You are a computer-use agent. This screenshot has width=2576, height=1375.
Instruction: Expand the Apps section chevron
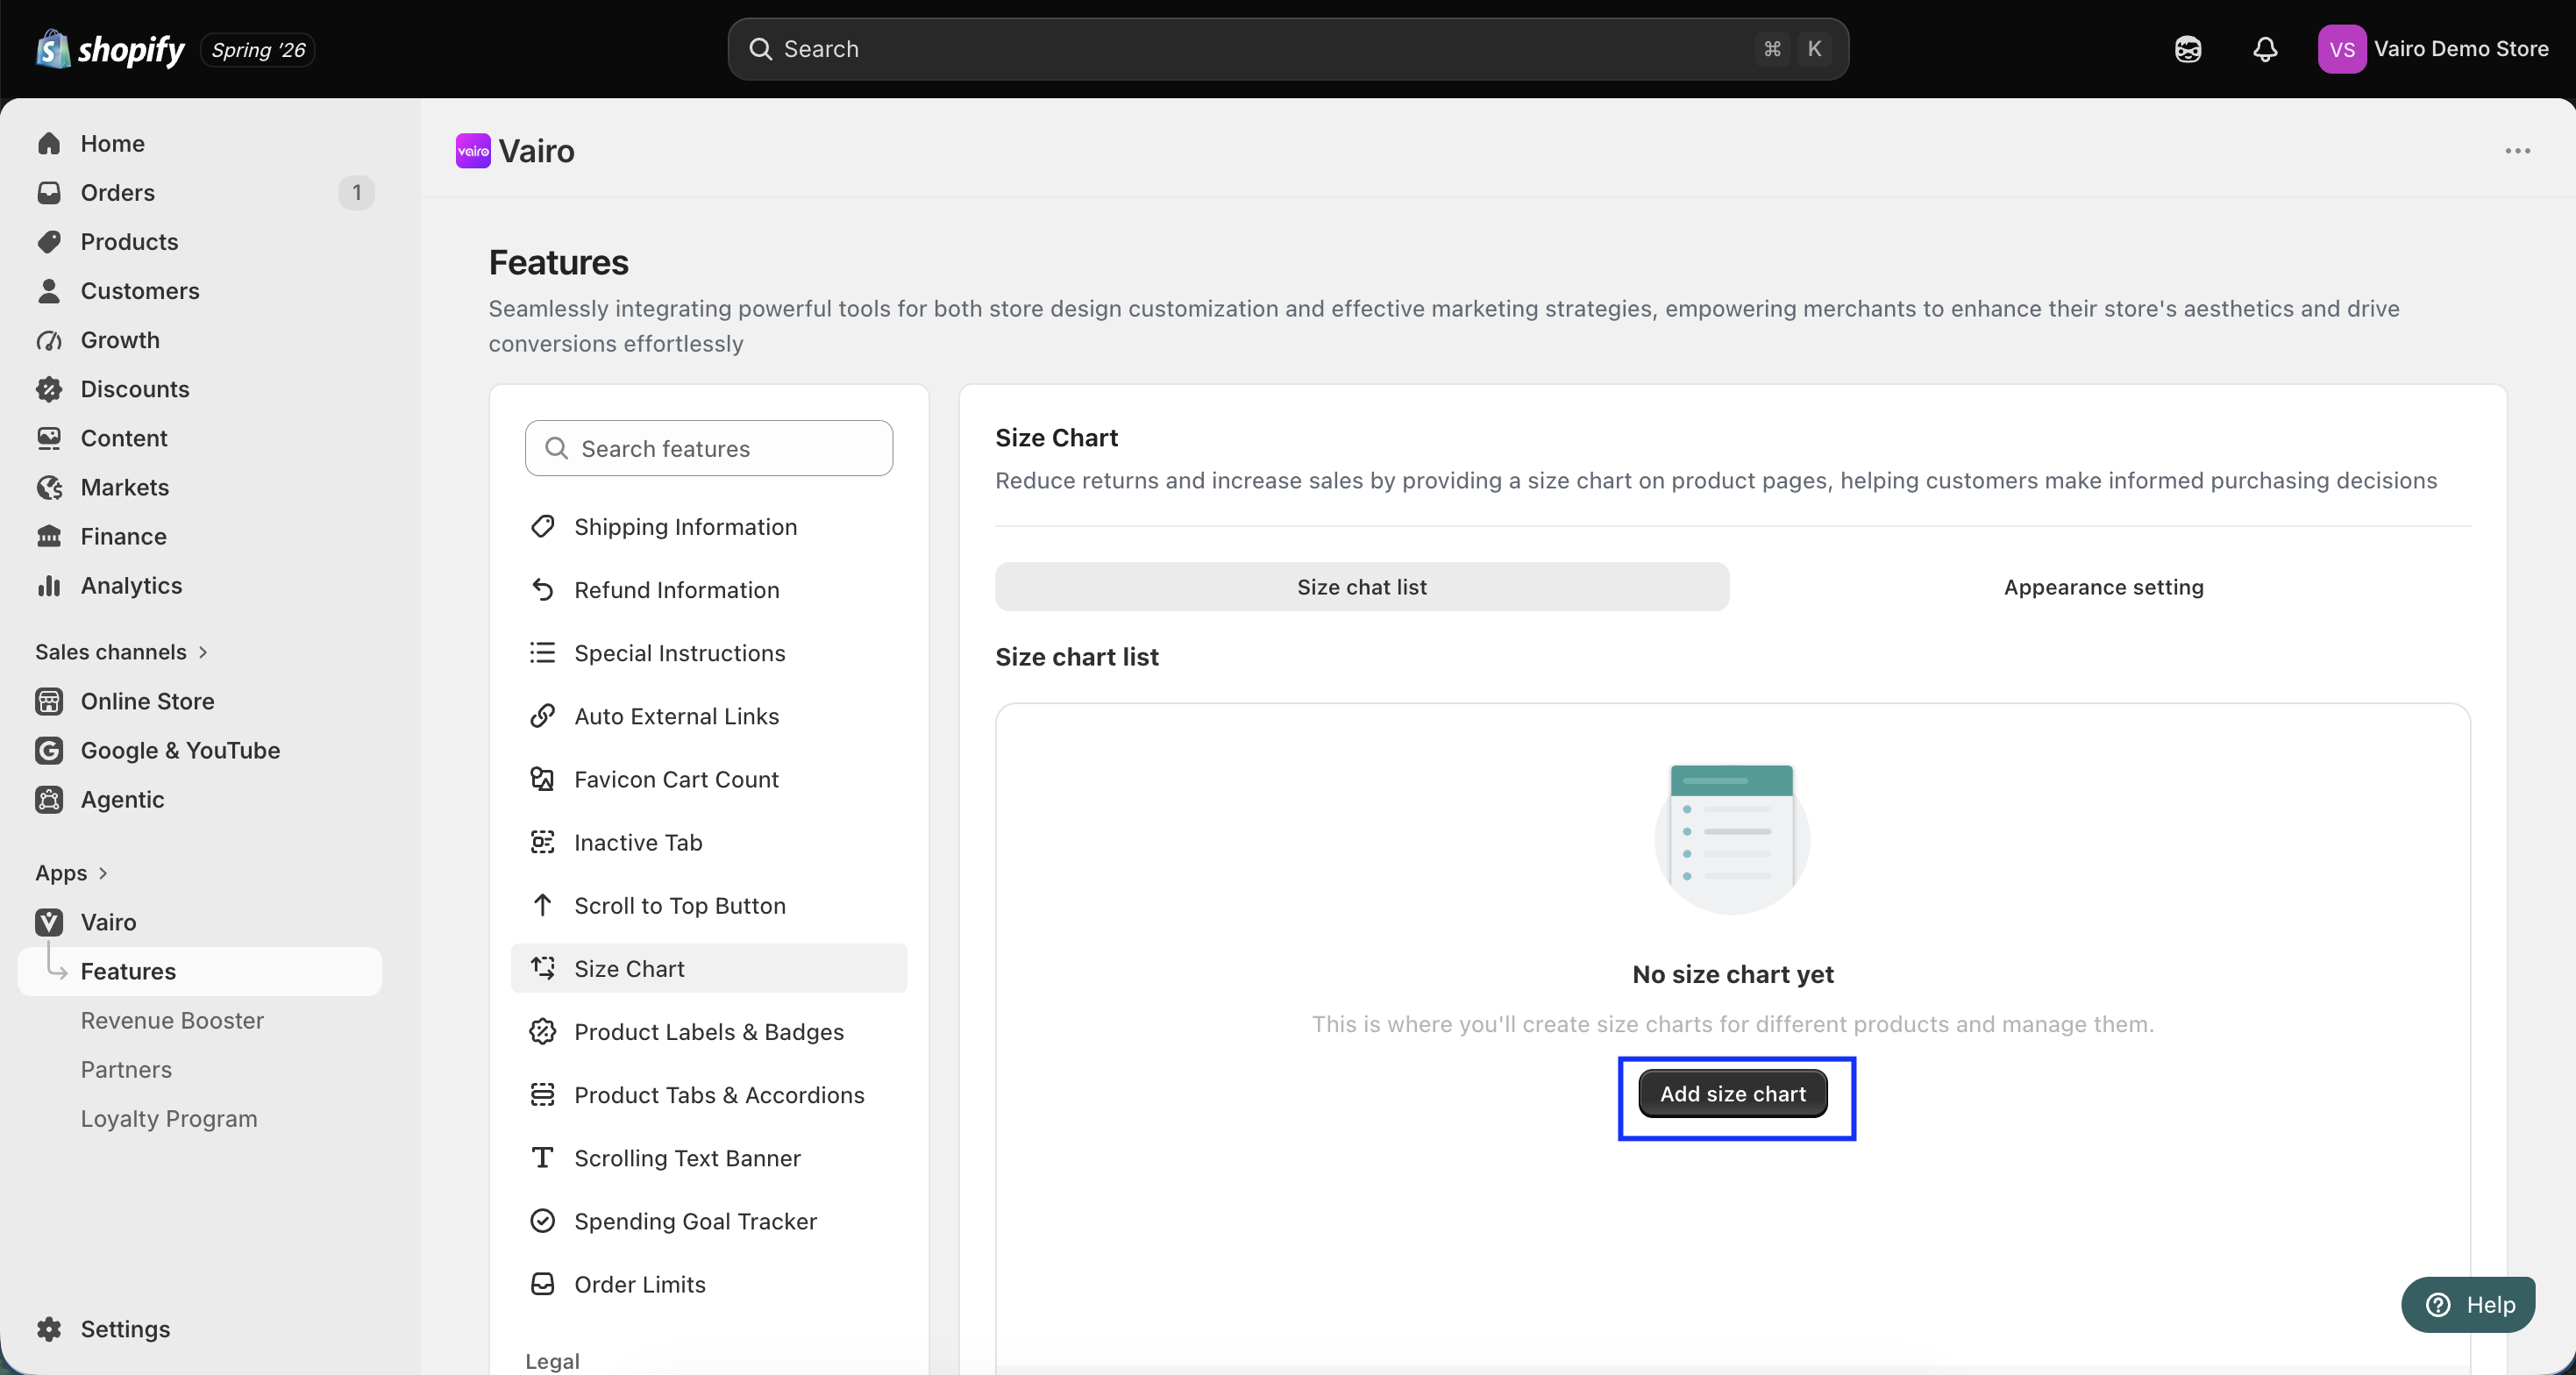pos(103,873)
